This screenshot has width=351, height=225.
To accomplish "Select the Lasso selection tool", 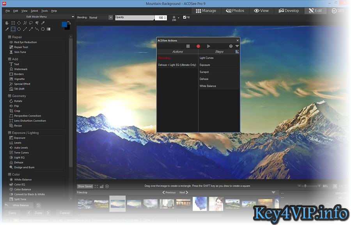I will 31,23.
